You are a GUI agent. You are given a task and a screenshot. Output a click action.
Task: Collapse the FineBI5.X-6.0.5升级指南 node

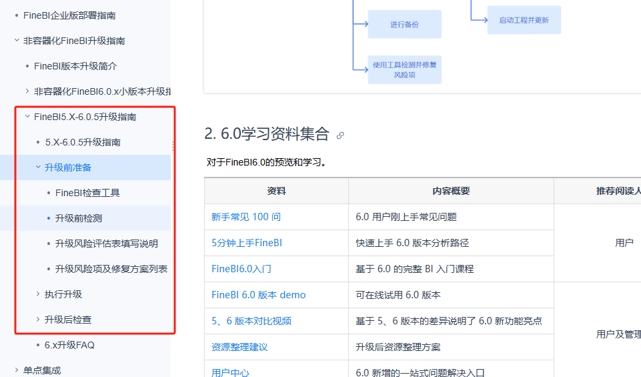27,116
